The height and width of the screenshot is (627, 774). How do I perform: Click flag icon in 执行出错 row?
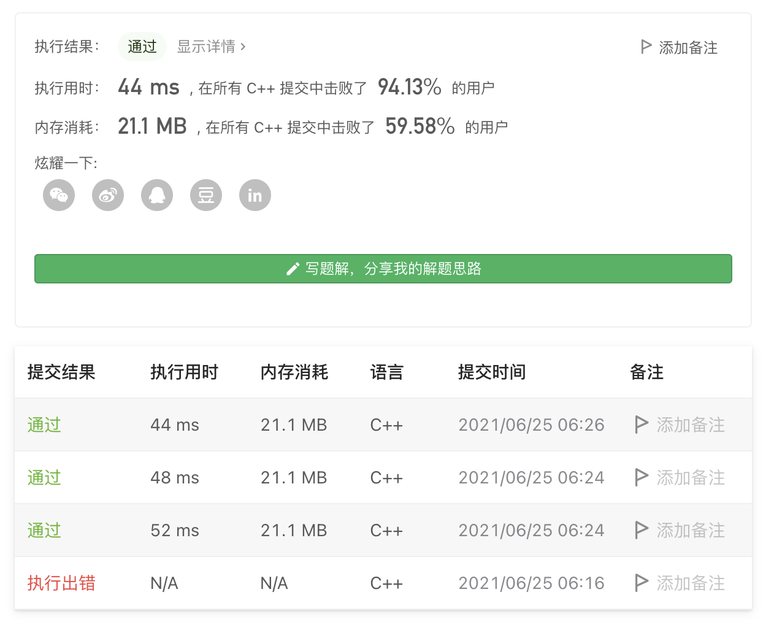[x=642, y=583]
